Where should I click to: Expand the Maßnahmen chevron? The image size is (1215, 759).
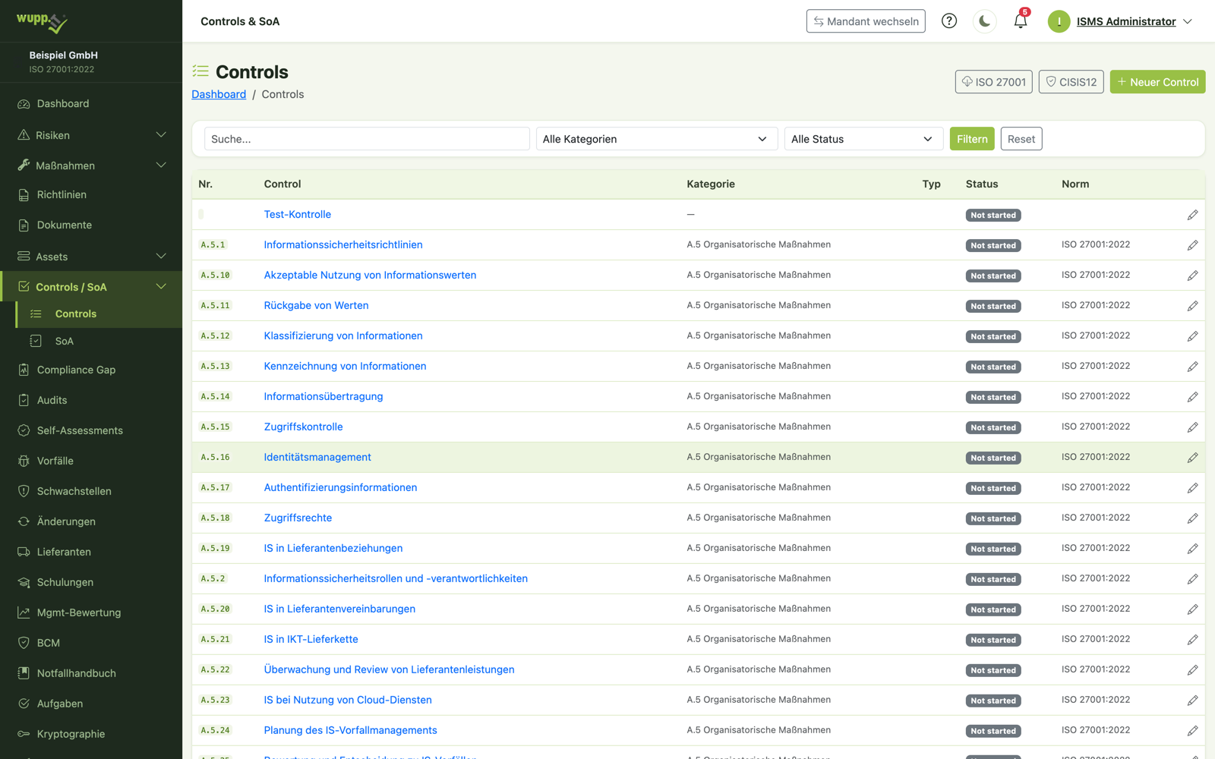(161, 165)
